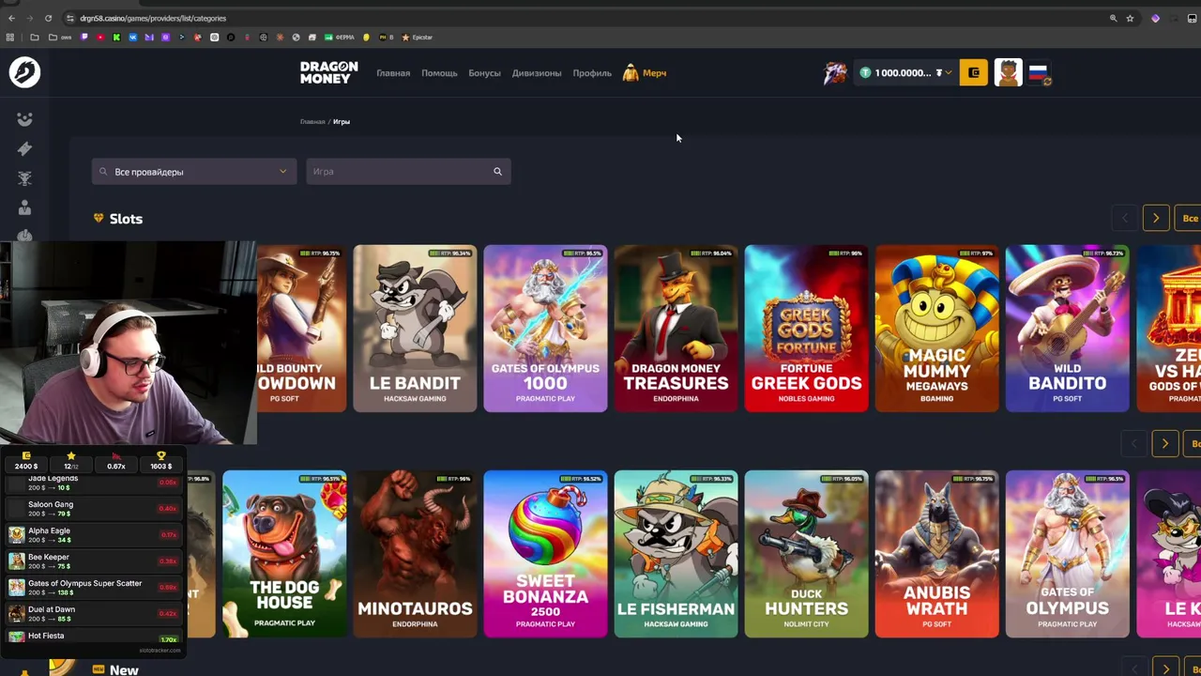
Task: Open the 'own' bookmarks folder
Action: click(59, 38)
